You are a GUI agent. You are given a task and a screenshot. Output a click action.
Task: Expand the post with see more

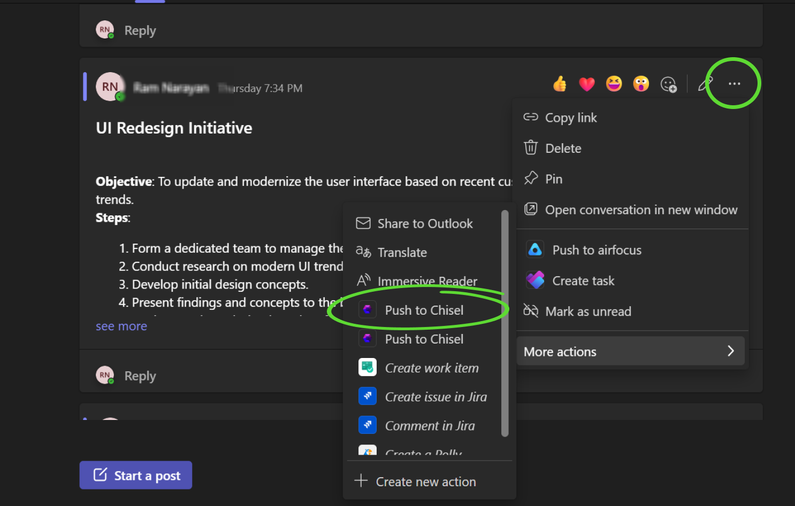click(121, 326)
